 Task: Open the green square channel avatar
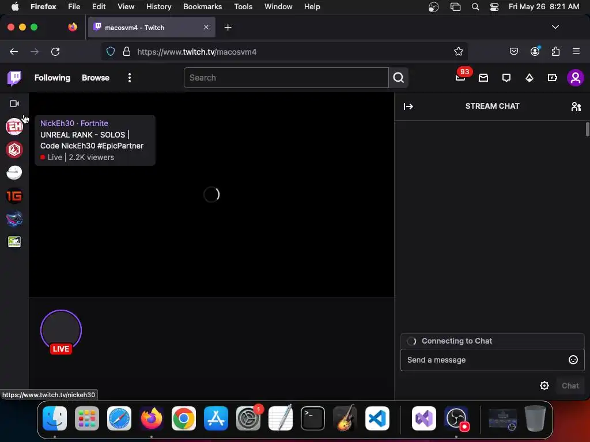coord(14,242)
